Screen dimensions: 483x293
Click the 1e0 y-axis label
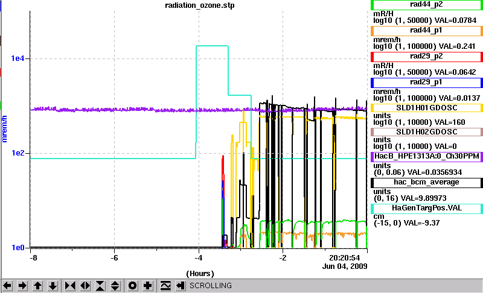coord(18,248)
